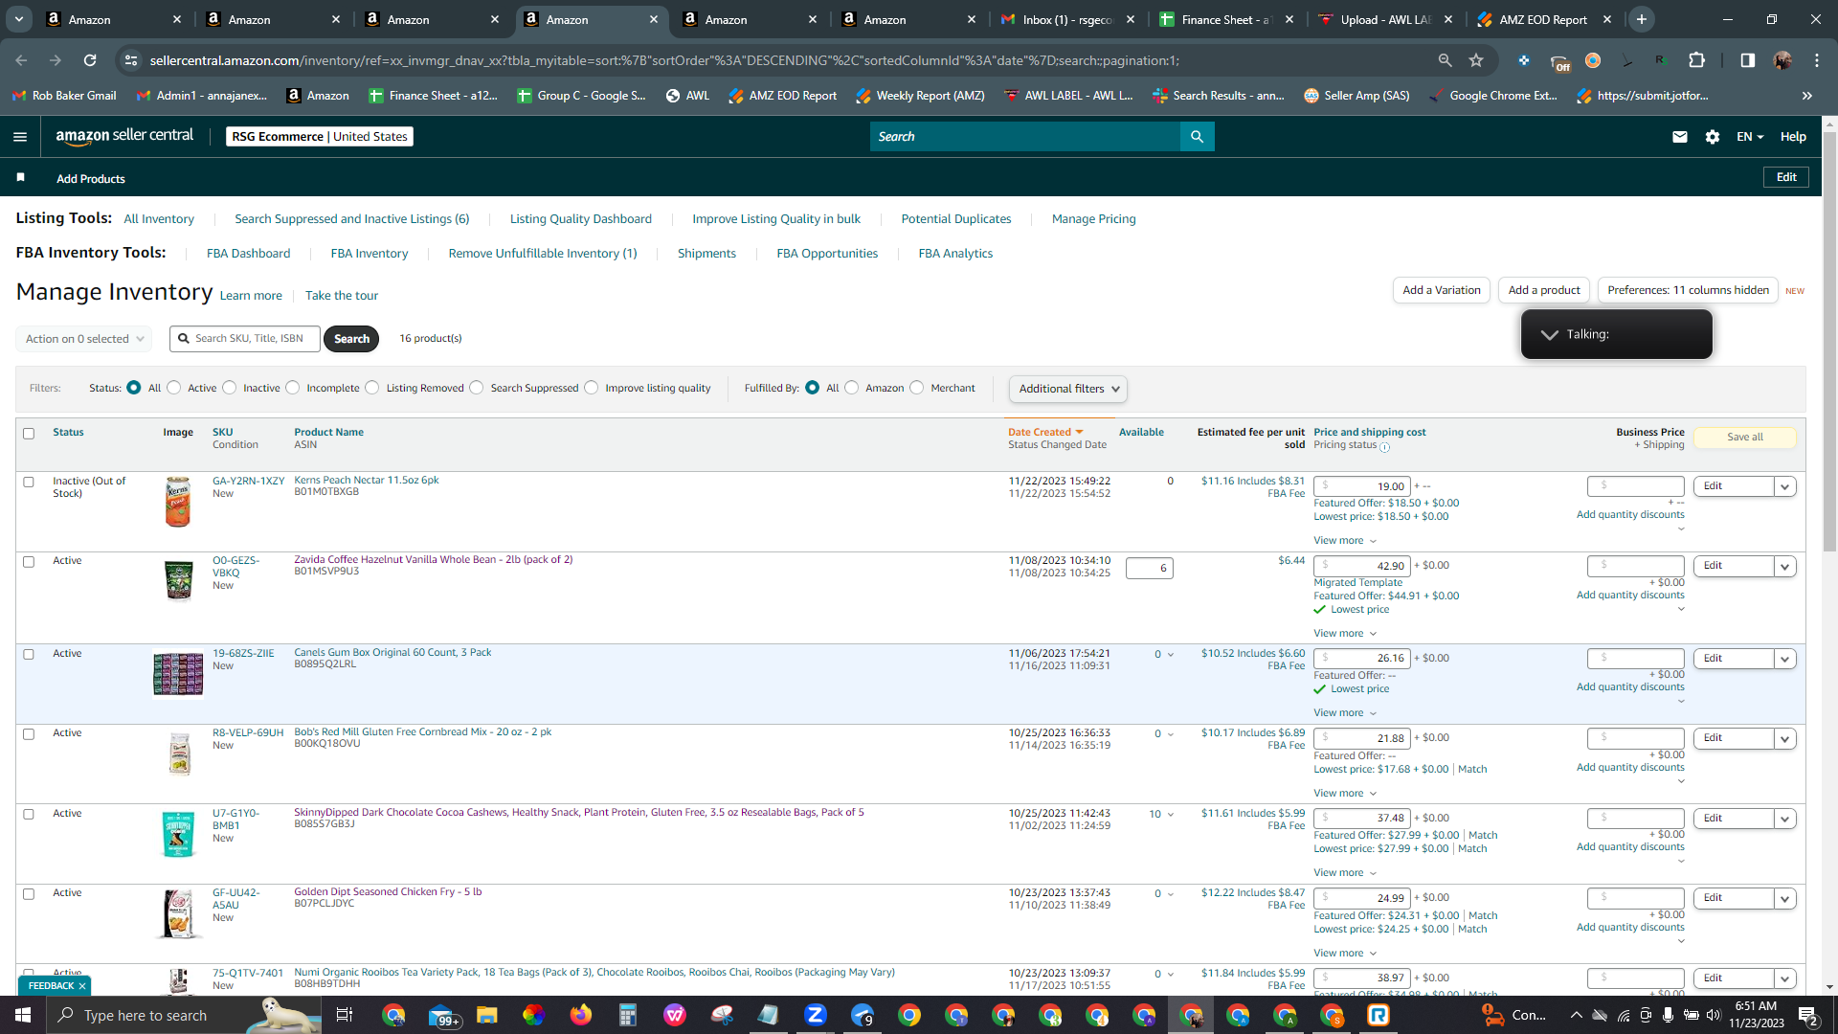Image resolution: width=1838 pixels, height=1034 pixels.
Task: Open the browser extensions puzzle icon
Action: click(x=1696, y=60)
